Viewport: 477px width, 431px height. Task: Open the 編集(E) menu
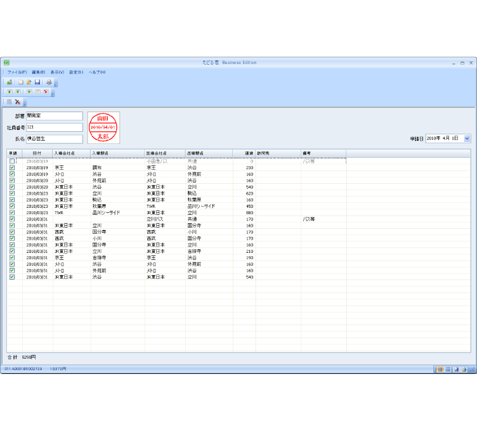coord(39,72)
